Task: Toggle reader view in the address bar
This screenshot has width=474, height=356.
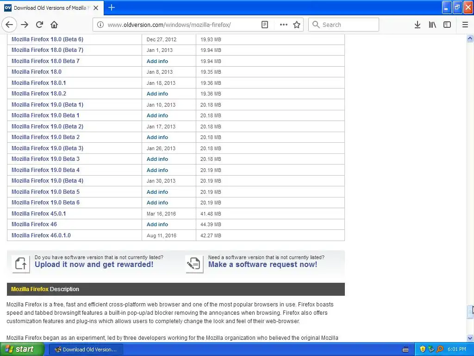Action: 264,25
